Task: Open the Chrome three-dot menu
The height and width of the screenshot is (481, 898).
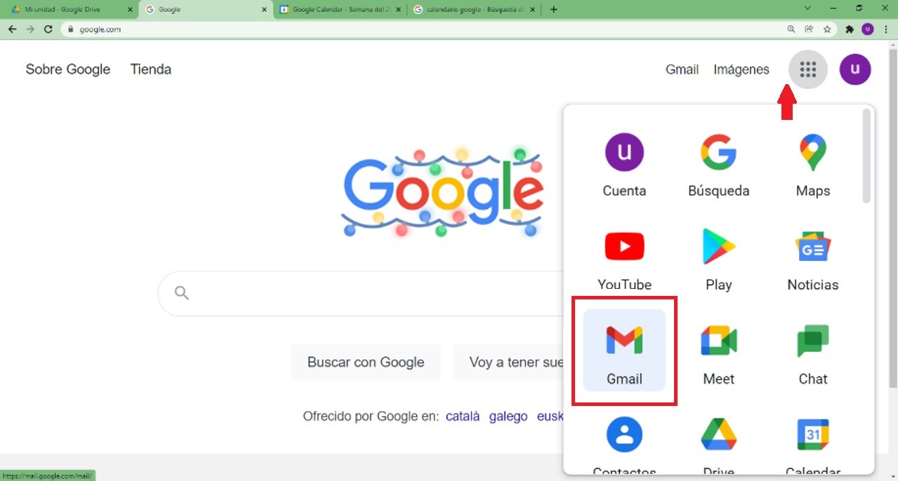Action: coord(885,29)
